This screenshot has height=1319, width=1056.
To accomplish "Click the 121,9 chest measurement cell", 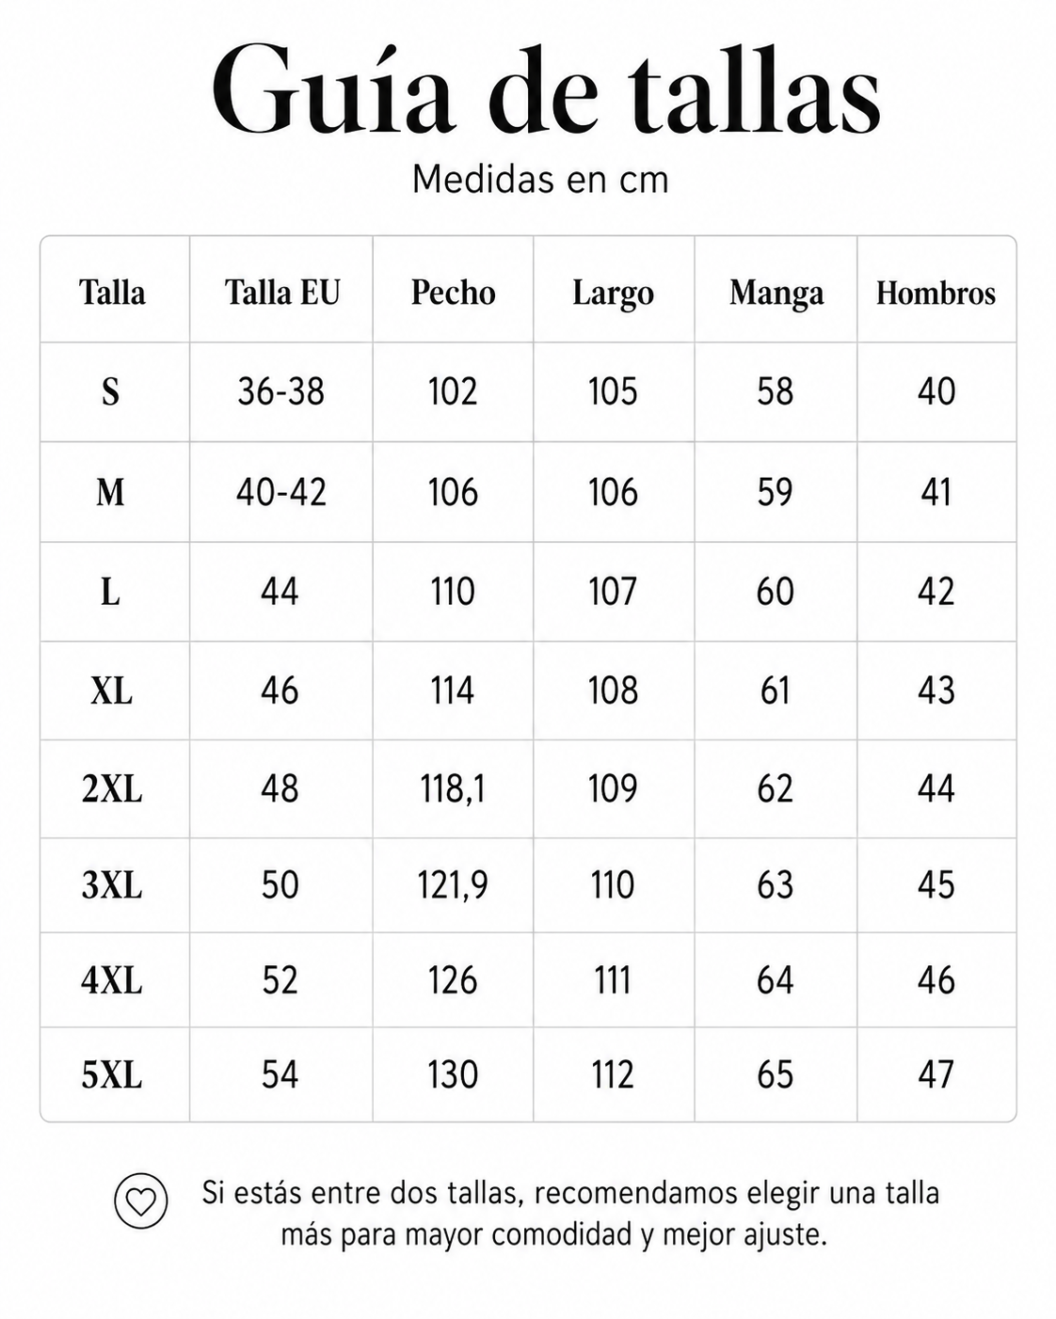I will [453, 885].
